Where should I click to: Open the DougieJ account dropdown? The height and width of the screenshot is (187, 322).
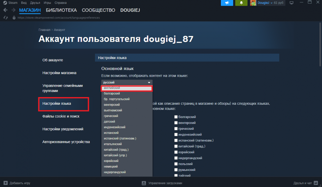(265, 3)
